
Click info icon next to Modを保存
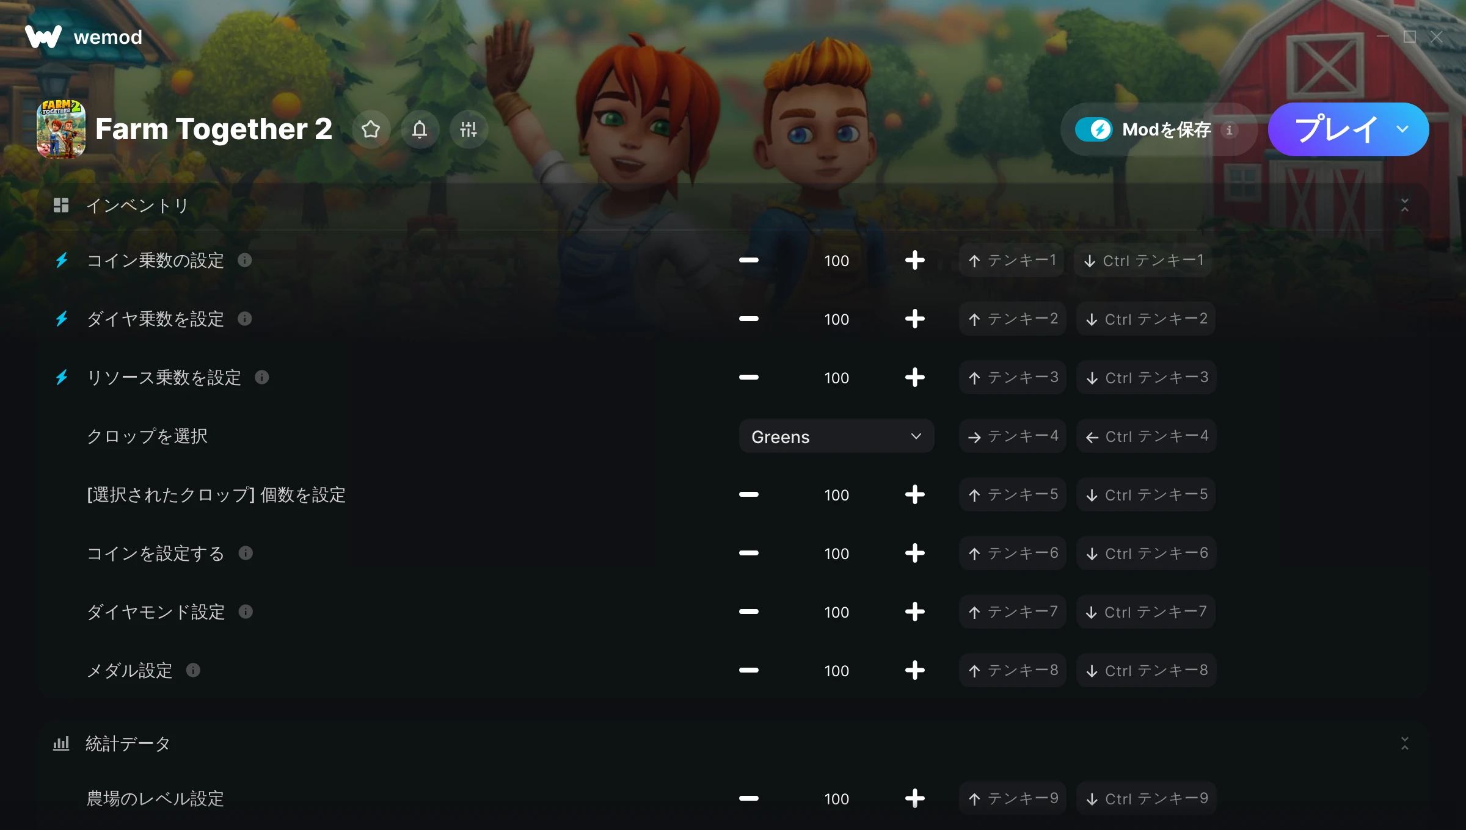point(1229,130)
